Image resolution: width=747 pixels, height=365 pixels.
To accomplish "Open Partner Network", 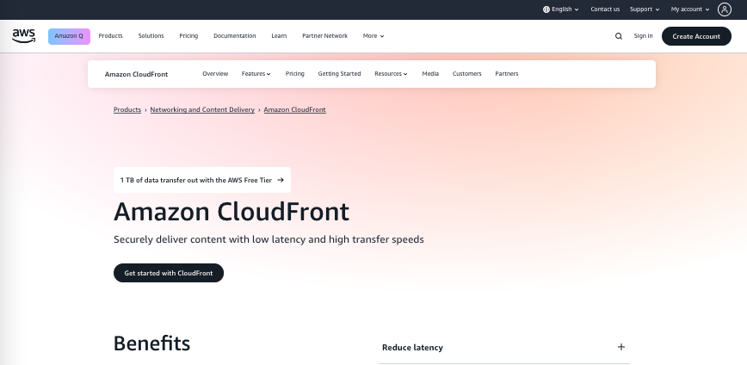I will [x=325, y=36].
